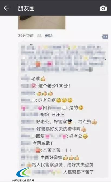This screenshot has height=182, width=111.
Task: Open the camera icon to post
Action: [x=103, y=8]
